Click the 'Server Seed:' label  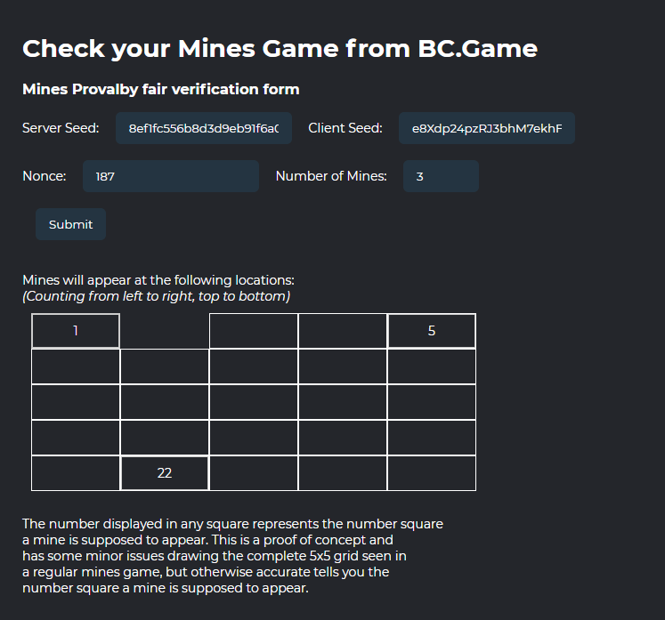point(61,128)
